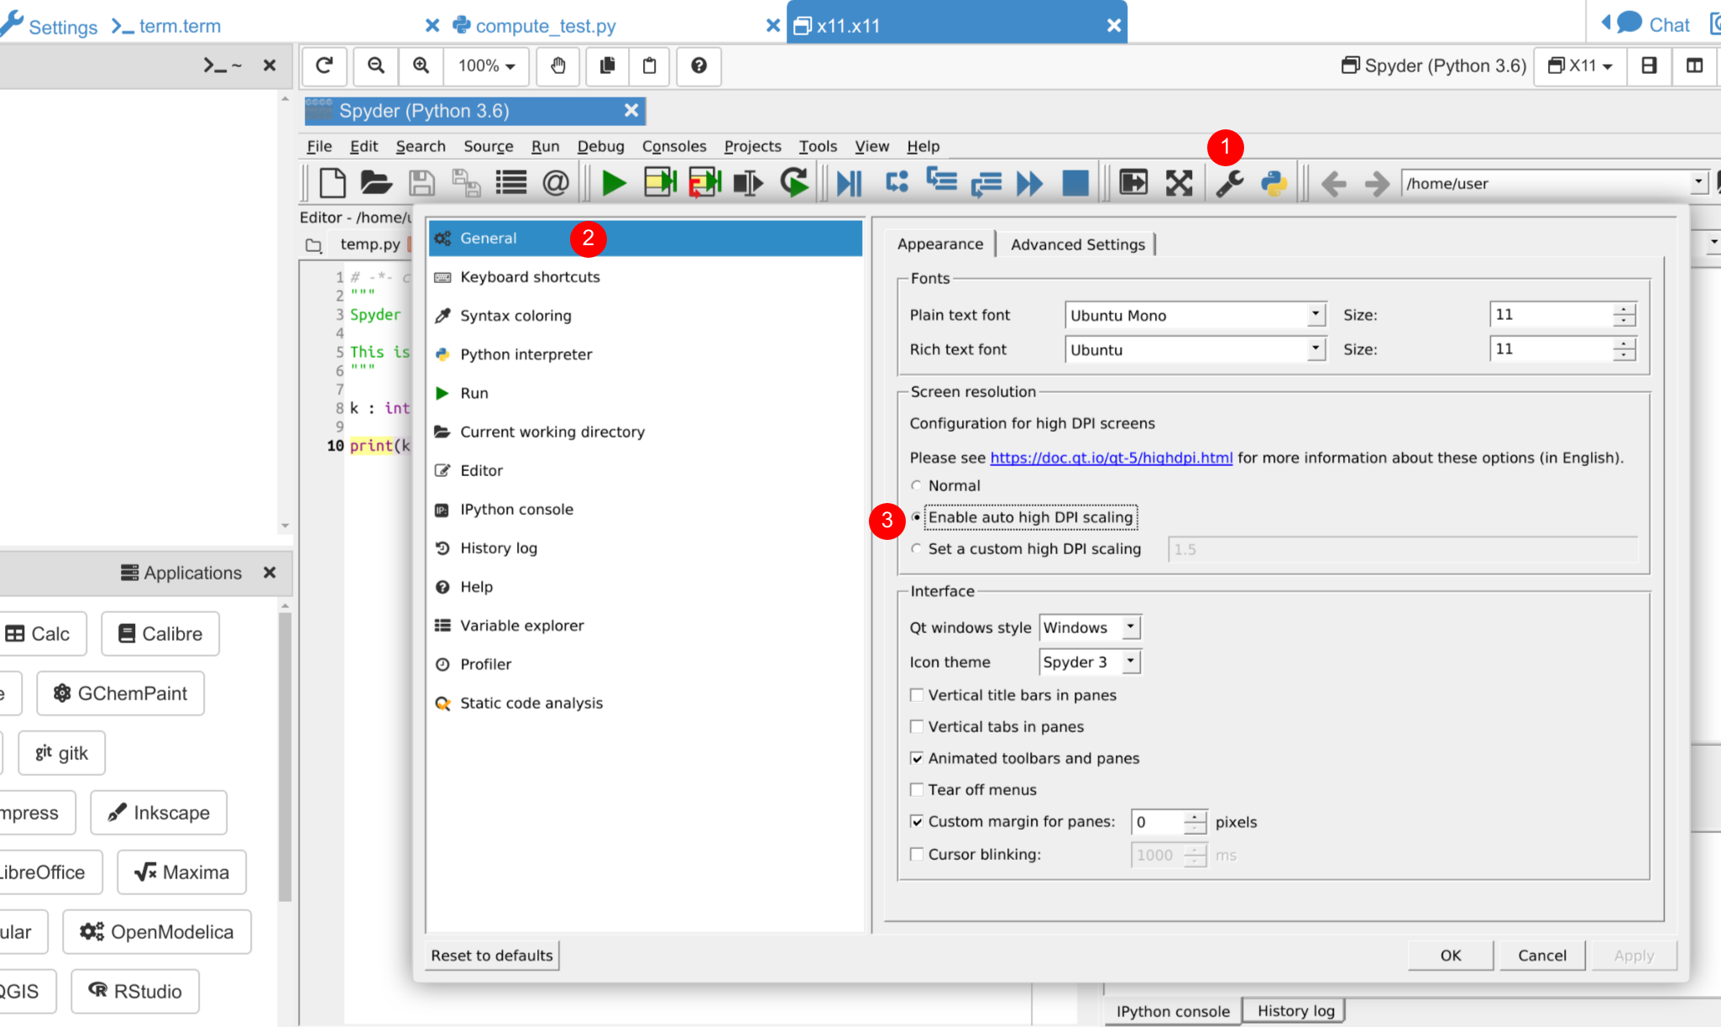Screen dimensions: 1721x1027
Task: Select Syntax coloring in preferences list
Action: pyautogui.click(x=515, y=316)
